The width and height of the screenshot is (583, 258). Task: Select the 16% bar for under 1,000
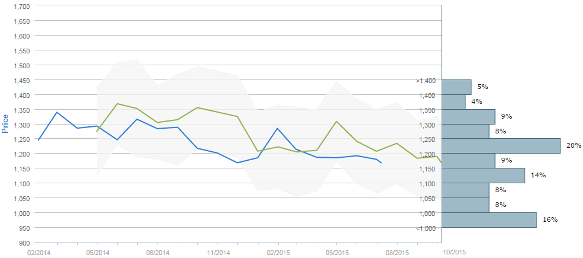[489, 220]
